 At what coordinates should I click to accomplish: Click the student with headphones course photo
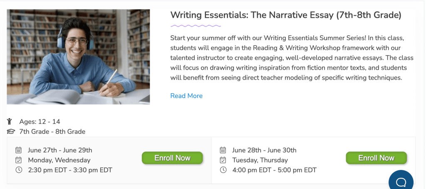point(78,57)
